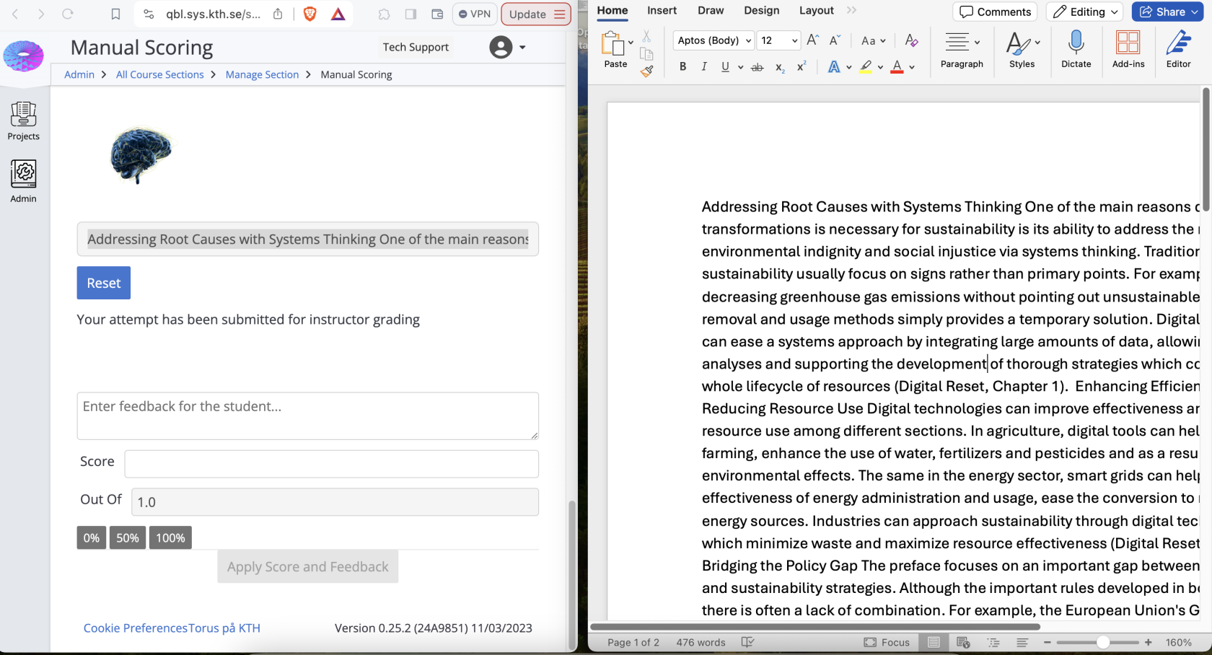Toggle Italic formatting in Word

click(x=704, y=66)
